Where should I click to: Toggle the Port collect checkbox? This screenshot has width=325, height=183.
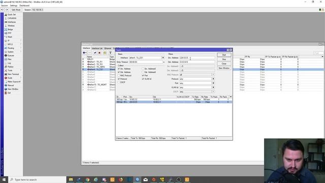143,76
